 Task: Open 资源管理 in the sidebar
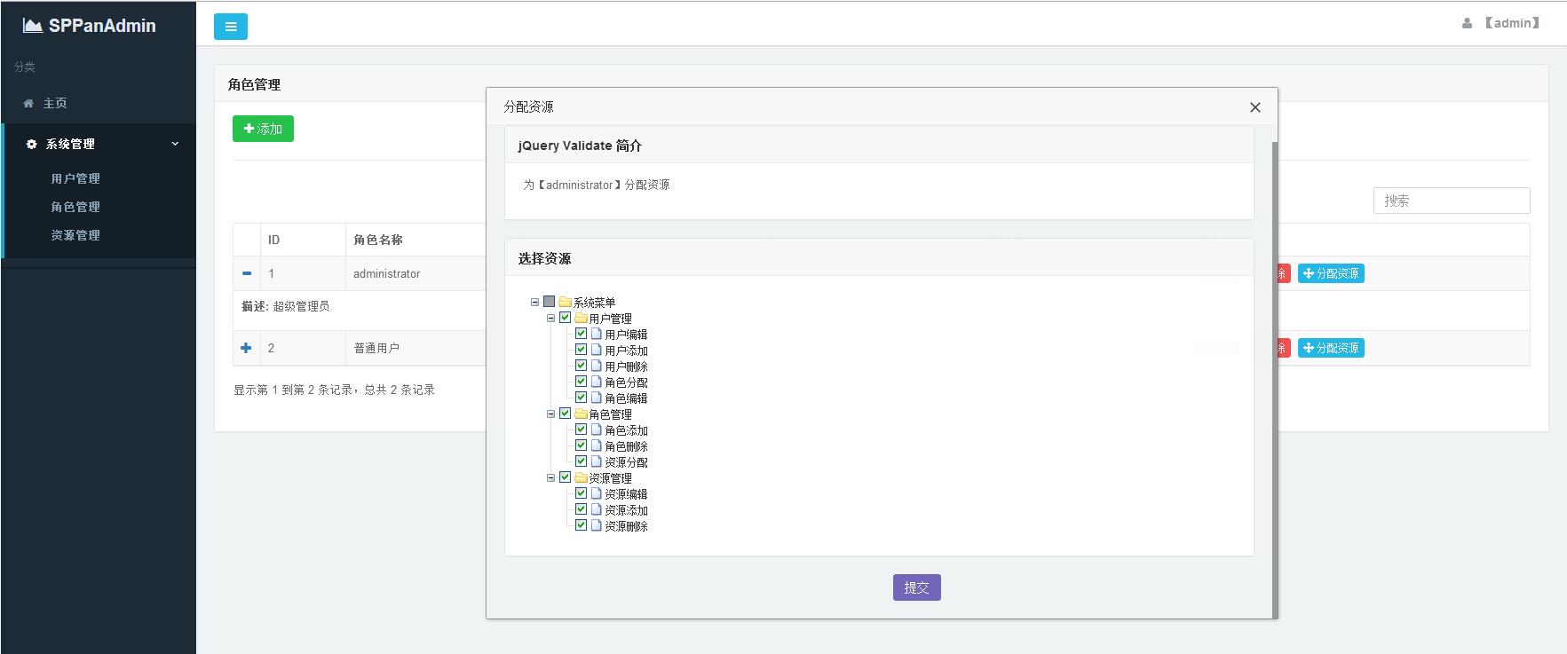pos(75,235)
